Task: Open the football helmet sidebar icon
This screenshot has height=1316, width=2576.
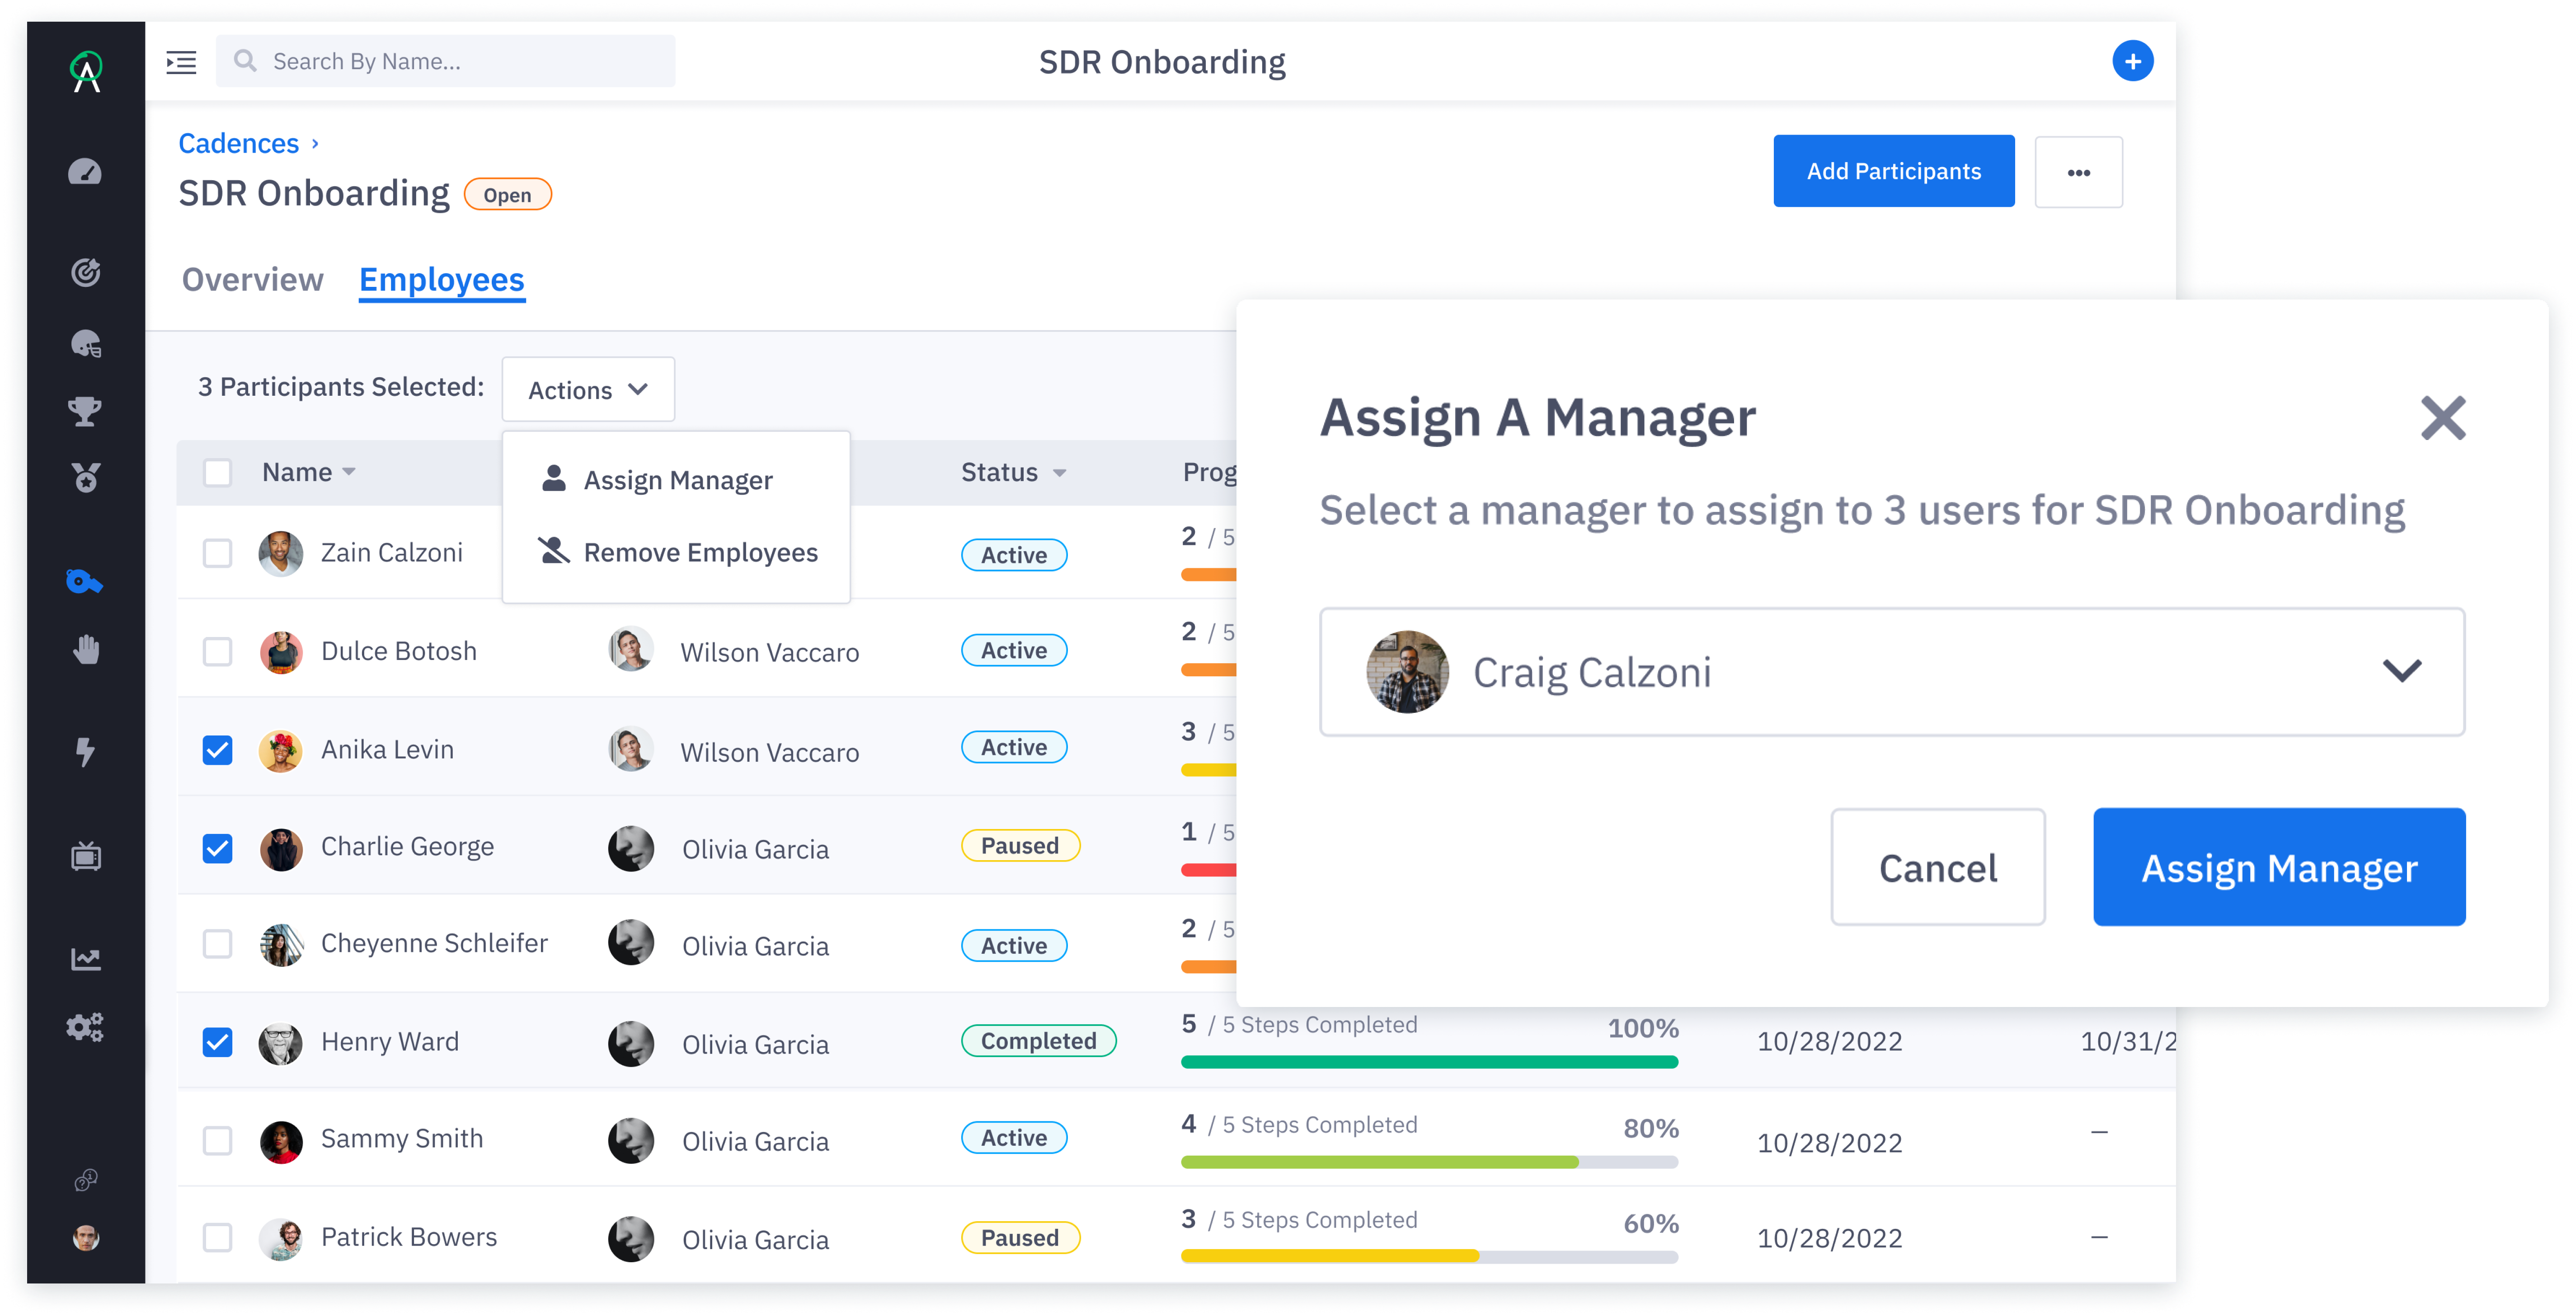Action: pyautogui.click(x=86, y=344)
